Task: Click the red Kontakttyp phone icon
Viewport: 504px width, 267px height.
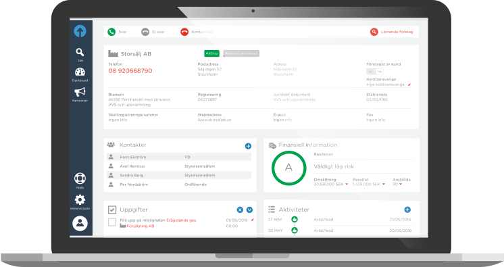Action: point(184,32)
